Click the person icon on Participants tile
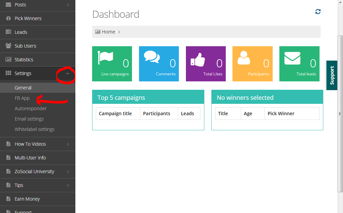Image resolution: width=343 pixels, height=213 pixels. (x=244, y=58)
